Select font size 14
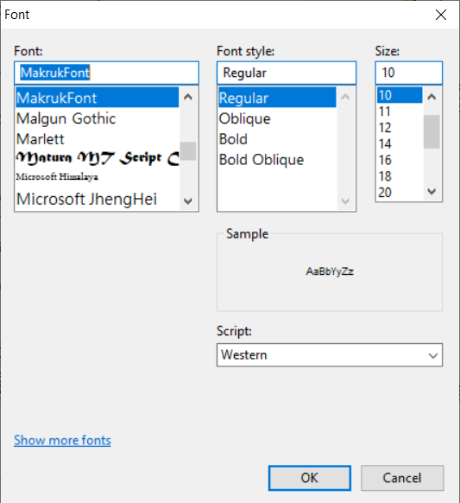The image size is (460, 503). point(400,143)
